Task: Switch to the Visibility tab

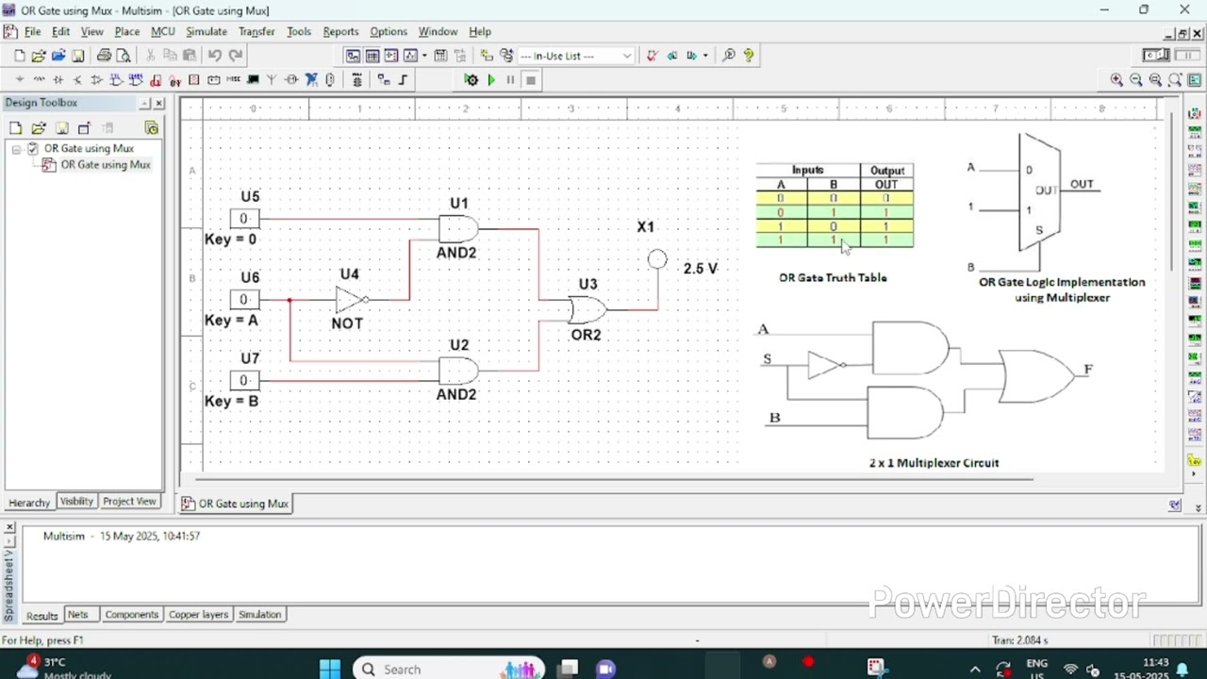Action: 76,502
